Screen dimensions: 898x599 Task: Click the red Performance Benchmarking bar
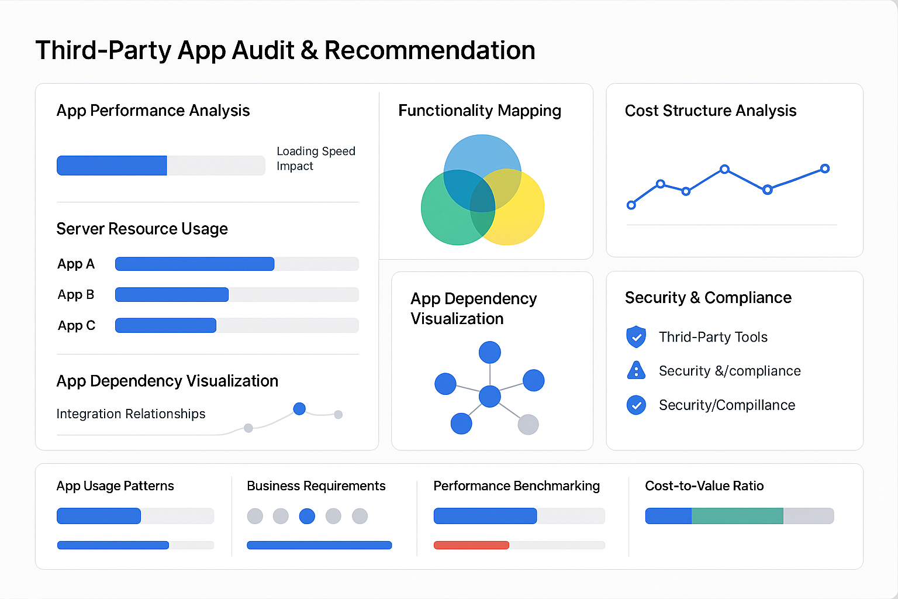471,545
